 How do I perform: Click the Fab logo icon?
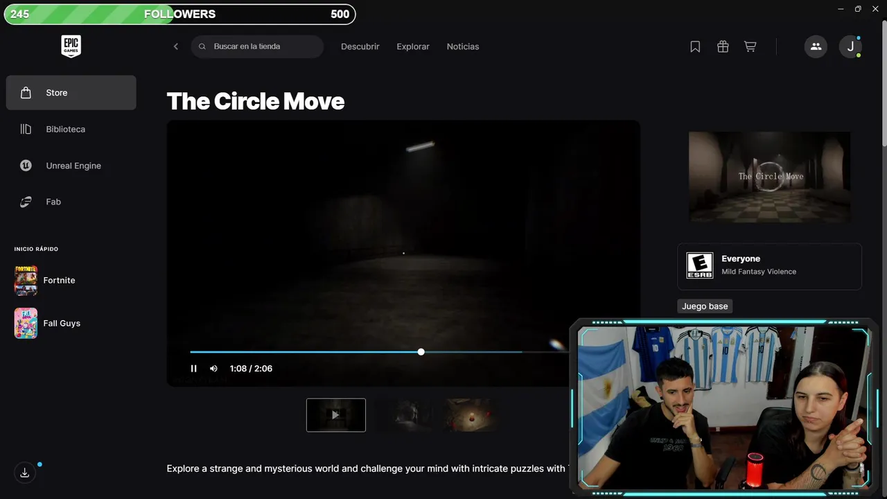[26, 202]
